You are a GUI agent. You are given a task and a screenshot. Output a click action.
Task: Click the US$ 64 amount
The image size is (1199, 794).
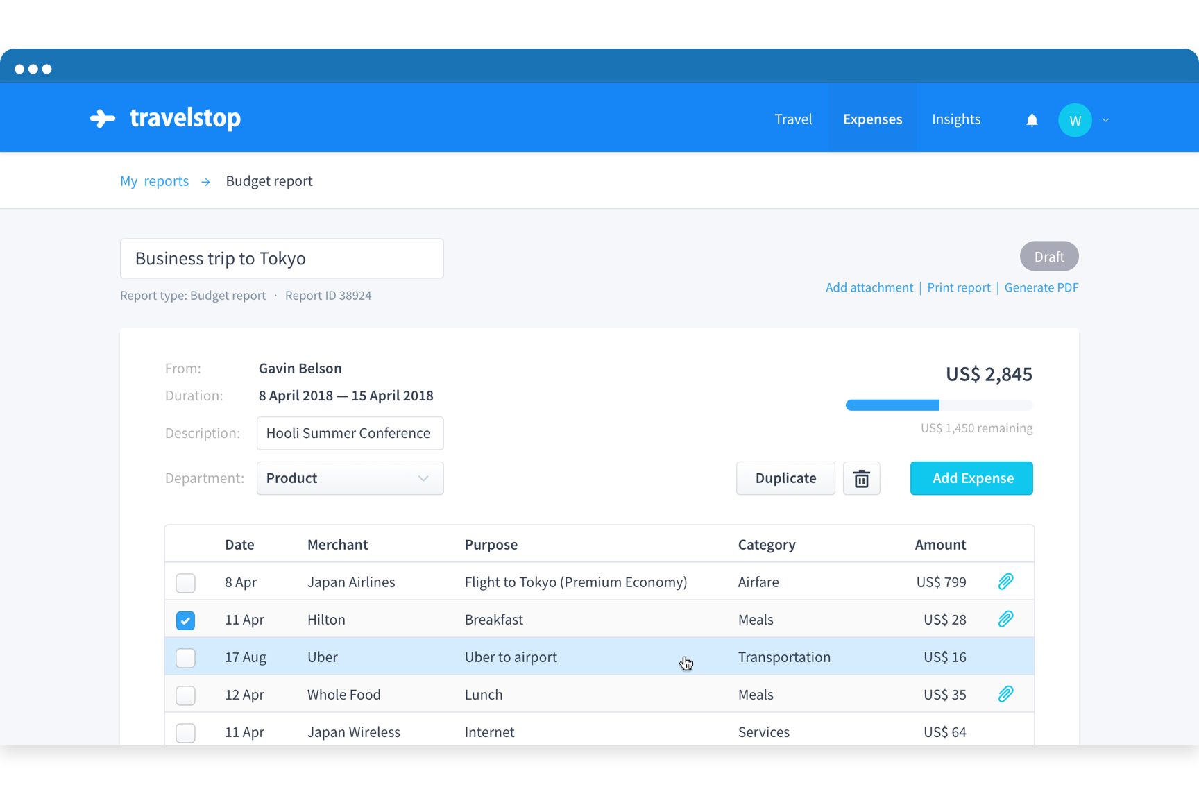(945, 732)
